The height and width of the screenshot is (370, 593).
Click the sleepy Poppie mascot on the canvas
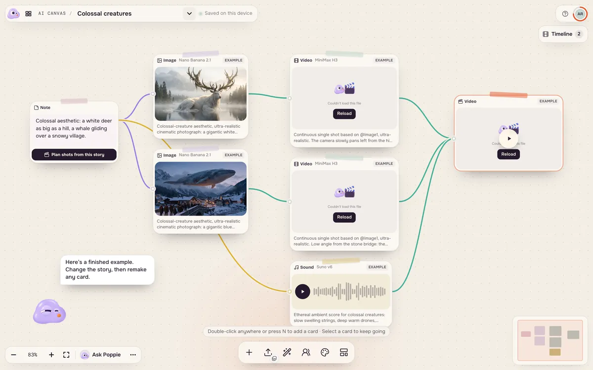point(49,312)
